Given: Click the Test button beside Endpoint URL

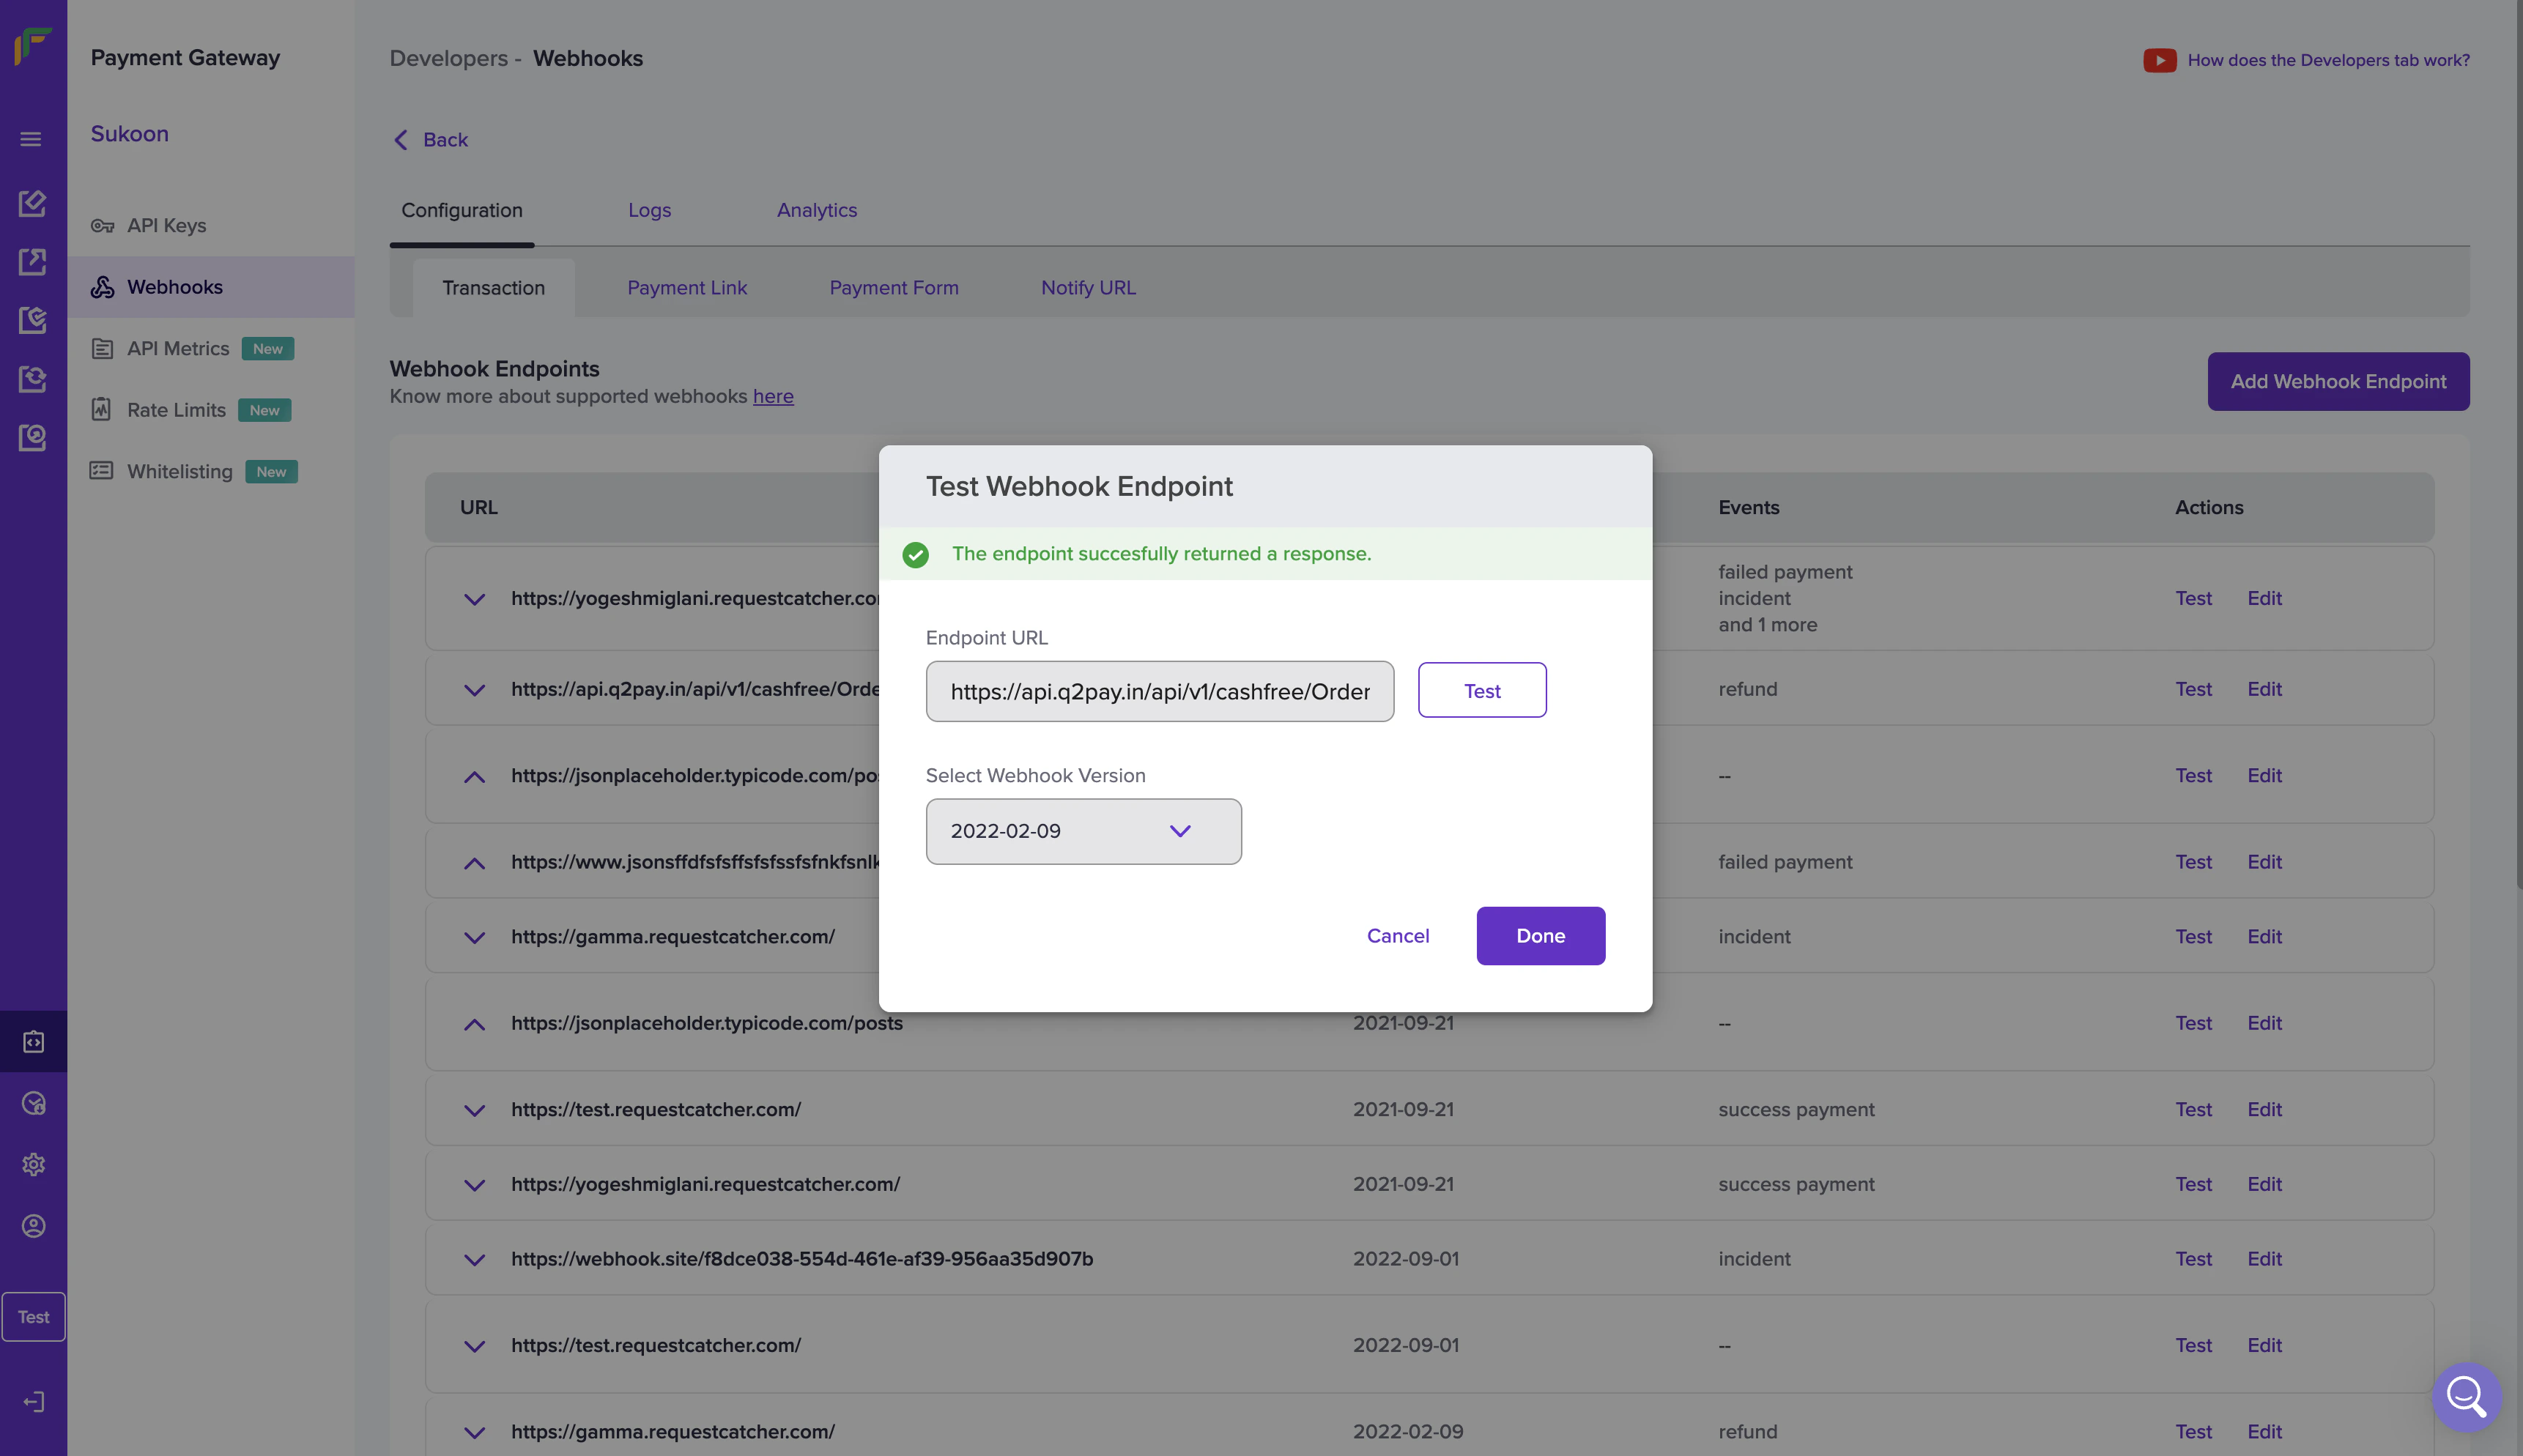Looking at the screenshot, I should coord(1481,691).
